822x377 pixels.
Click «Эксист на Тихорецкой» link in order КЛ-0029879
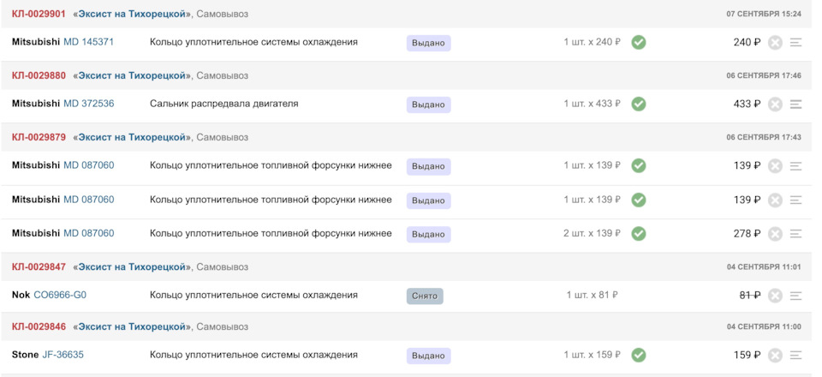(x=132, y=137)
